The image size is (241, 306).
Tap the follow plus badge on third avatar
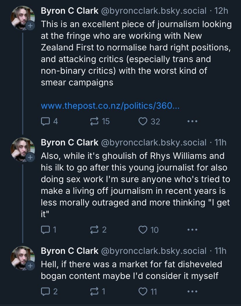(30, 266)
